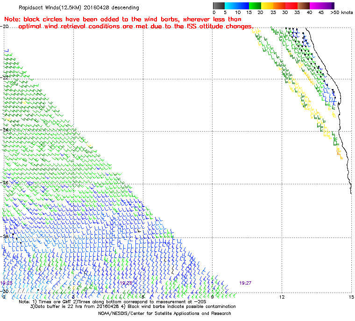Click red note line 'black circles have been added'
Screen dimensions: 355x321
pos(123,19)
